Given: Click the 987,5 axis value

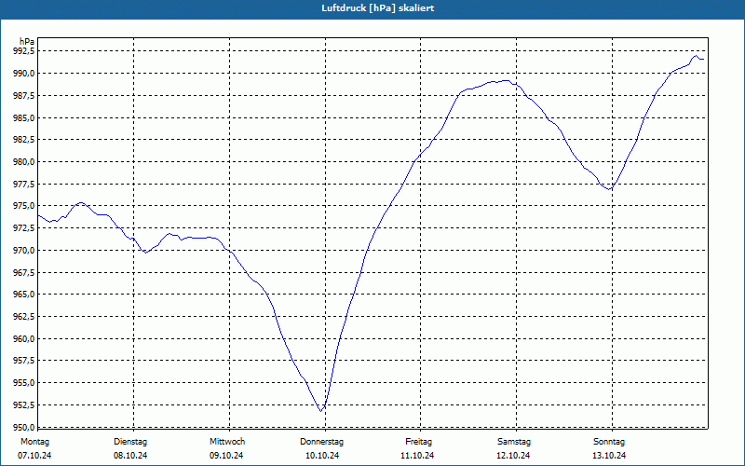Looking at the screenshot, I should coord(24,96).
